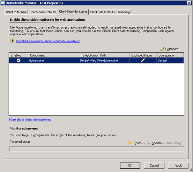Select the Client-Side Monitoring tab

[x=73, y=12]
